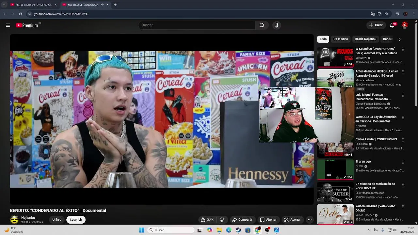Viewport: 418px width, 235px height.
Task: Install app icon in address bar
Action: 379,14
